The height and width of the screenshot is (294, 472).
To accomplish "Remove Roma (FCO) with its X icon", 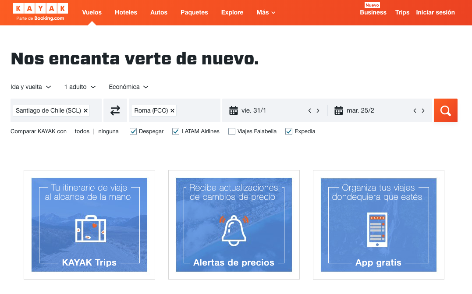I will tap(172, 110).
